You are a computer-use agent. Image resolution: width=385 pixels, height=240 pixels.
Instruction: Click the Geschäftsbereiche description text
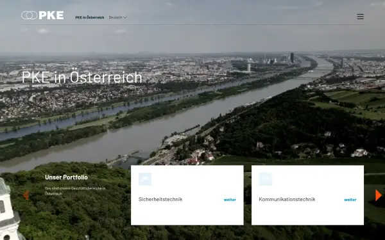[75, 191]
